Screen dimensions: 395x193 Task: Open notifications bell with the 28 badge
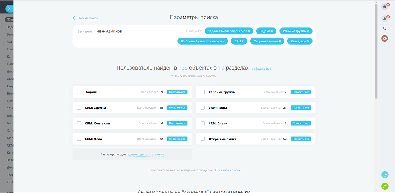point(385,18)
